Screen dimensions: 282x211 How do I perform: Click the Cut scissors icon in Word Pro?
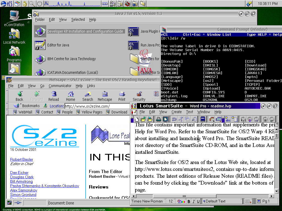(x=181, y=119)
